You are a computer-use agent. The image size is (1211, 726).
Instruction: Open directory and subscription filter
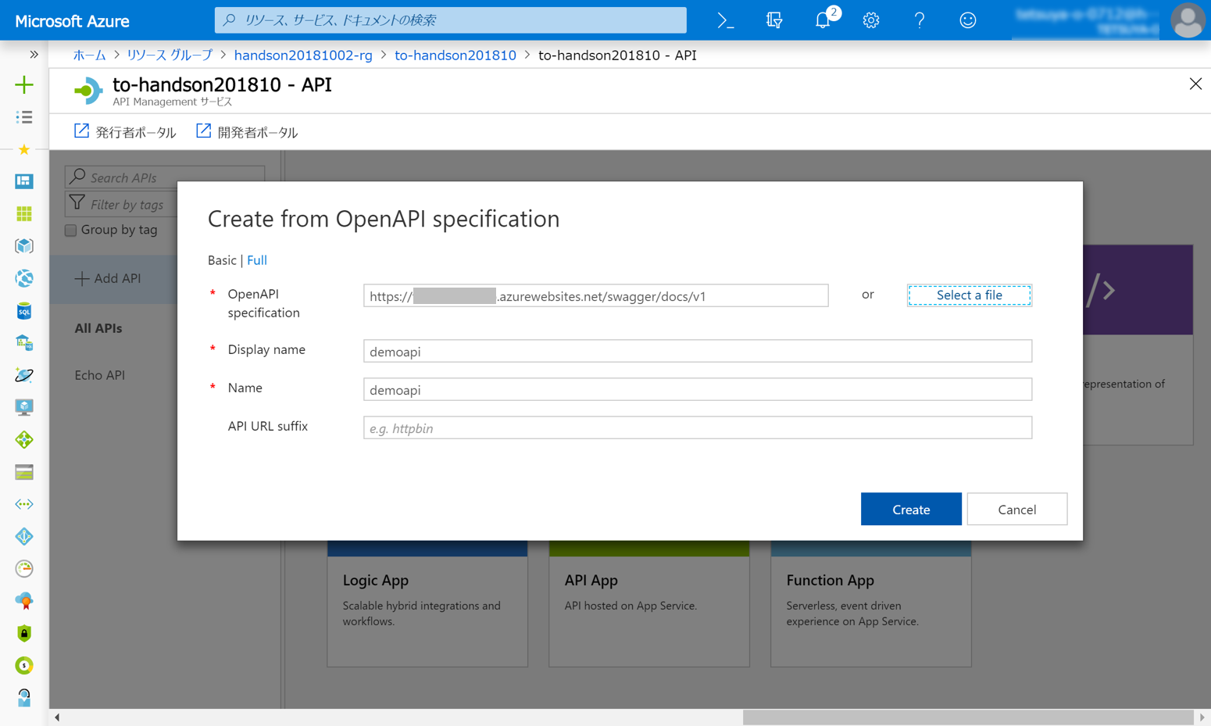[773, 21]
